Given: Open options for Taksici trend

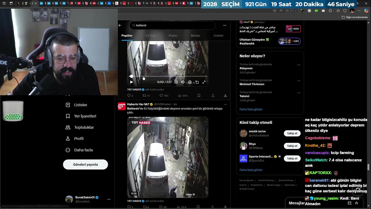Looking at the screenshot, I should coord(299,93).
